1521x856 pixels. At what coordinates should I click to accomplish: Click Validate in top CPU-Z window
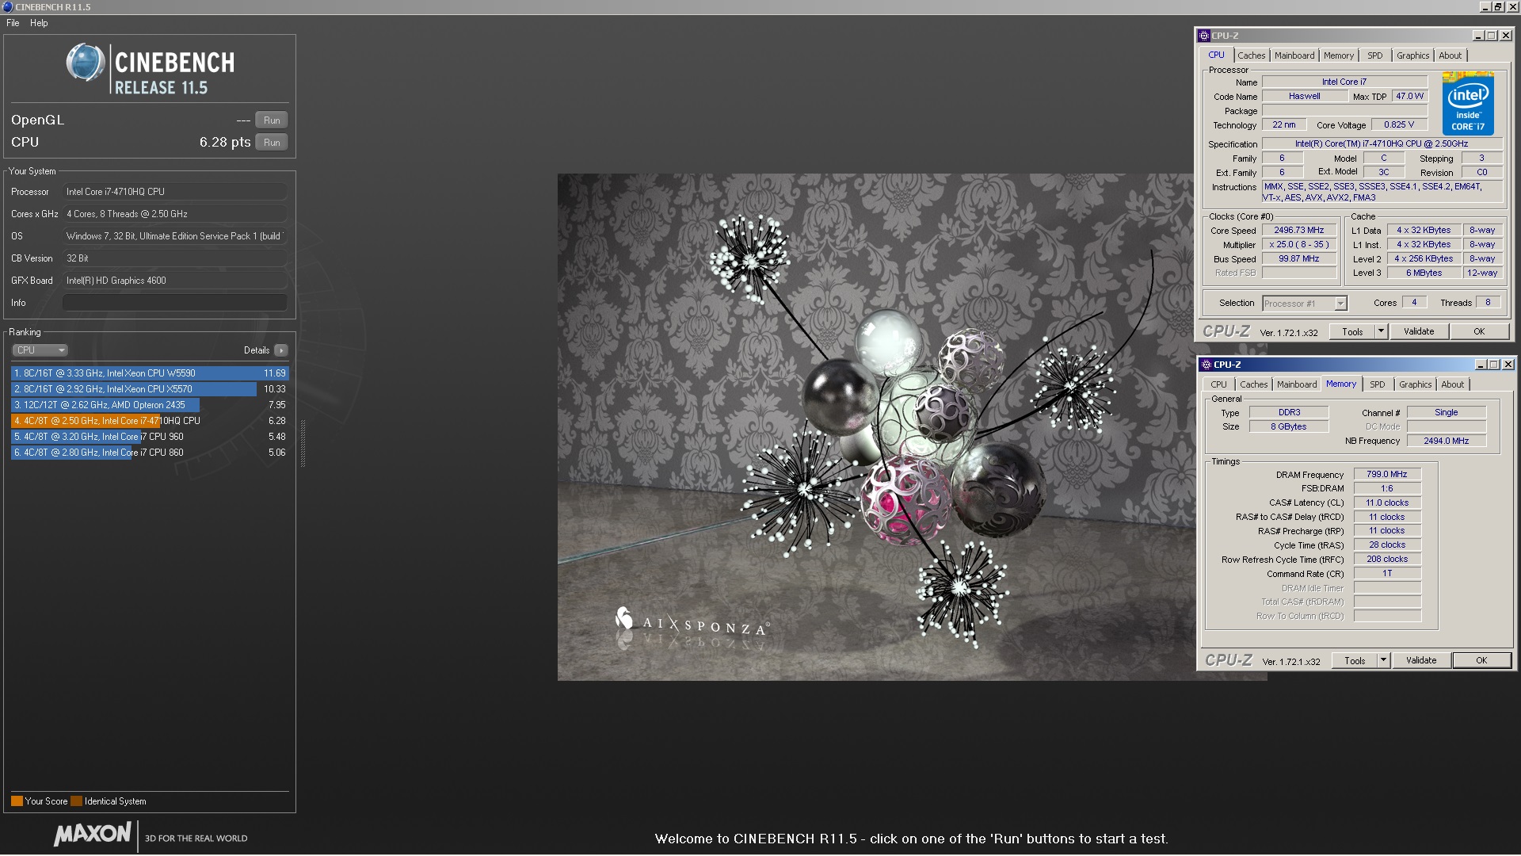pos(1419,332)
